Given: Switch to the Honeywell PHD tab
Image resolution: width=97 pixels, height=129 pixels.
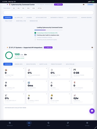Looking at the screenshot, I should coord(21,21).
